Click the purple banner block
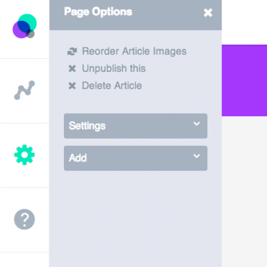 tap(245, 80)
